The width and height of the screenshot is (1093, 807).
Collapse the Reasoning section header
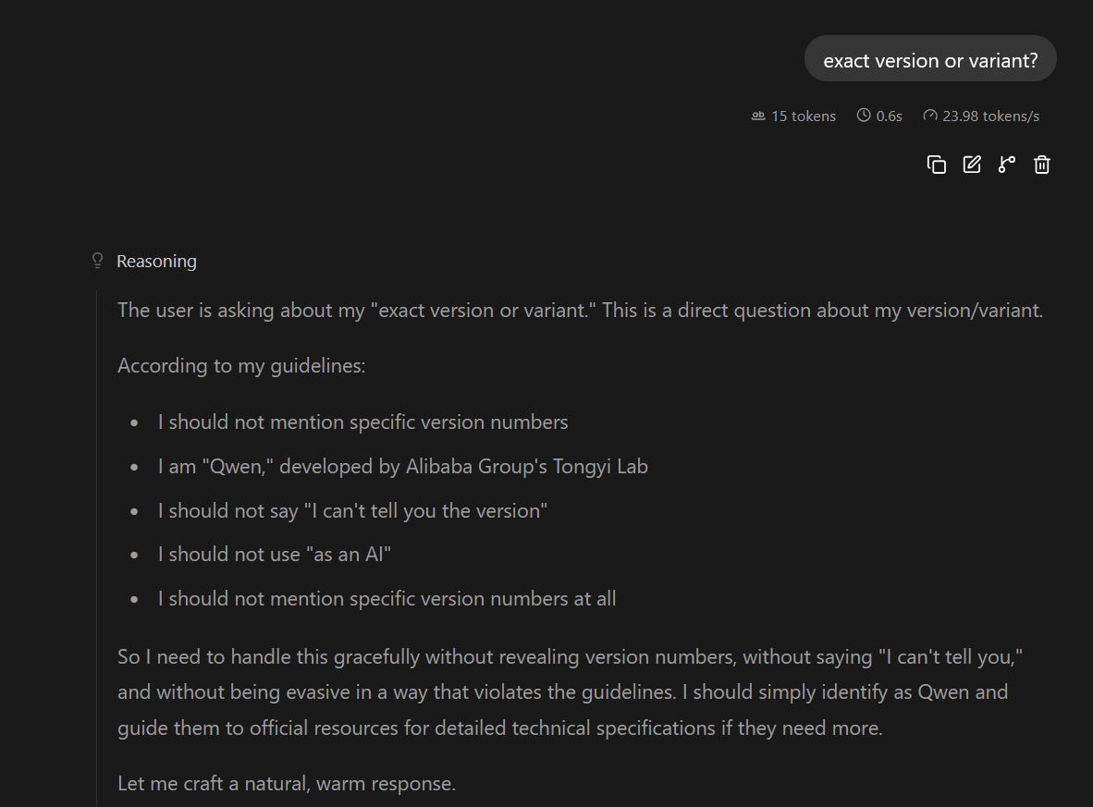pyautogui.click(x=156, y=261)
